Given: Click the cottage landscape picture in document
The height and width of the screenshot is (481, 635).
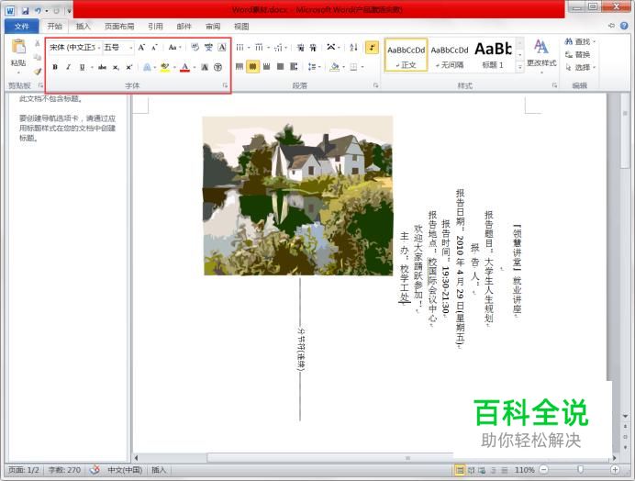Looking at the screenshot, I should [x=298, y=196].
